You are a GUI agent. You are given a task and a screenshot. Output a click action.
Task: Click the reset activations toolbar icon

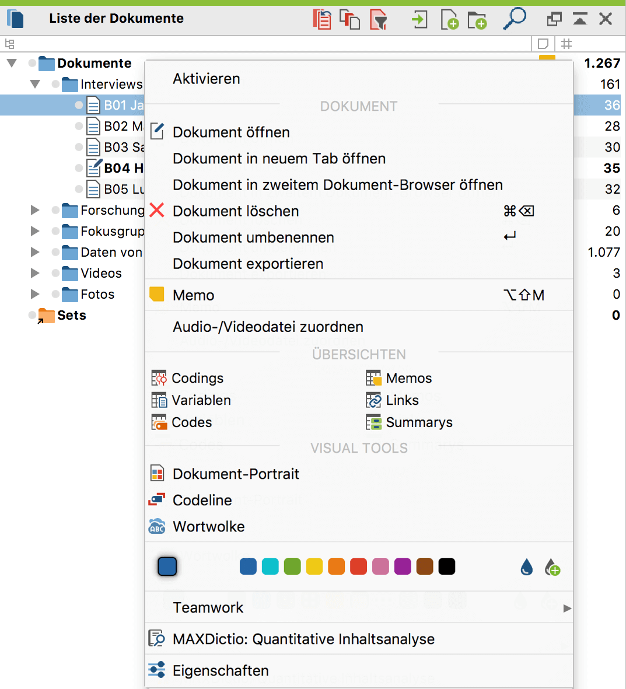(321, 19)
